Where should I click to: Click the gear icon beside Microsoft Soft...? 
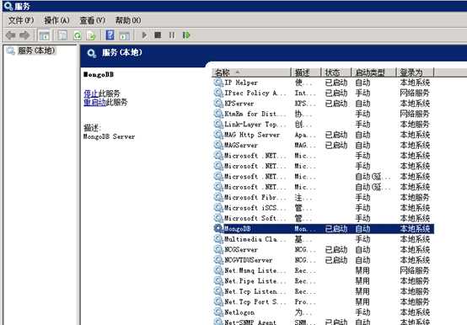218,218
